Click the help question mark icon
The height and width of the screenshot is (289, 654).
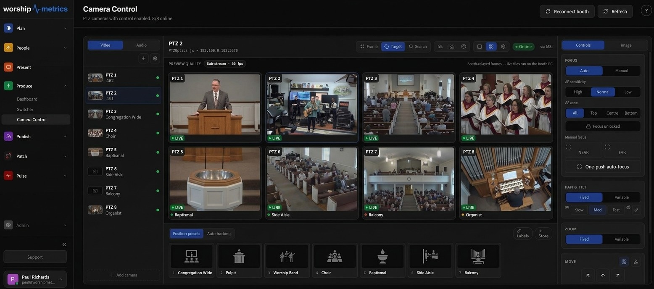click(646, 11)
